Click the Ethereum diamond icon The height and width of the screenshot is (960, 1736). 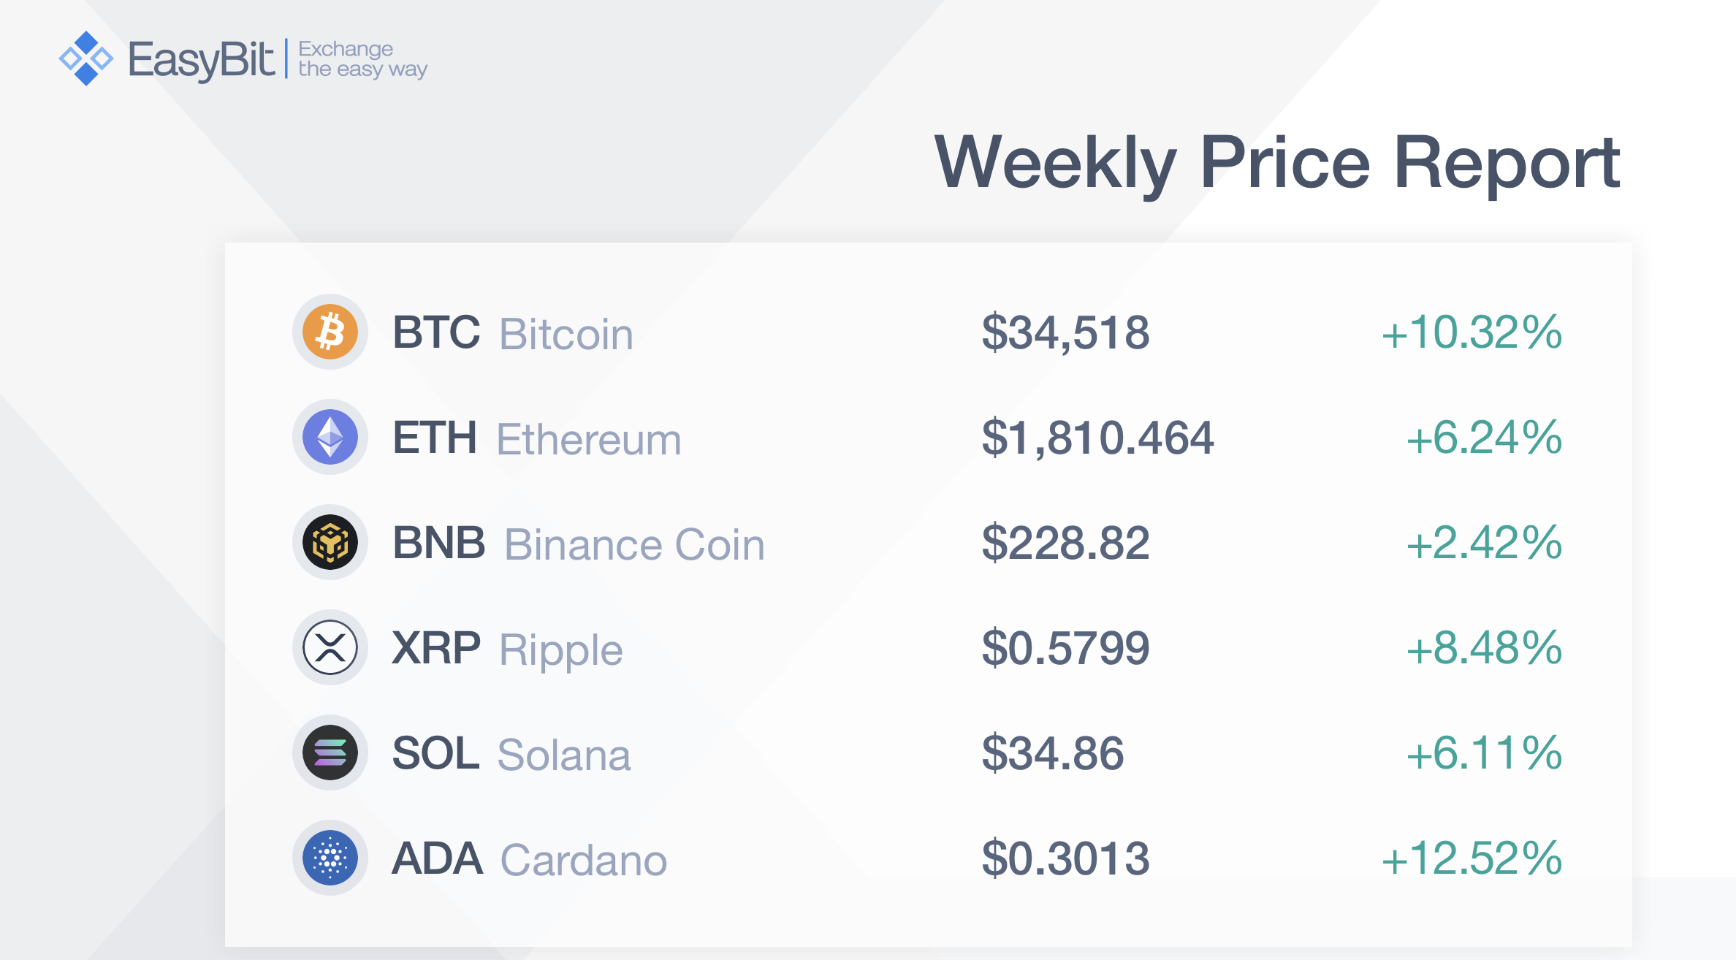[x=330, y=437]
